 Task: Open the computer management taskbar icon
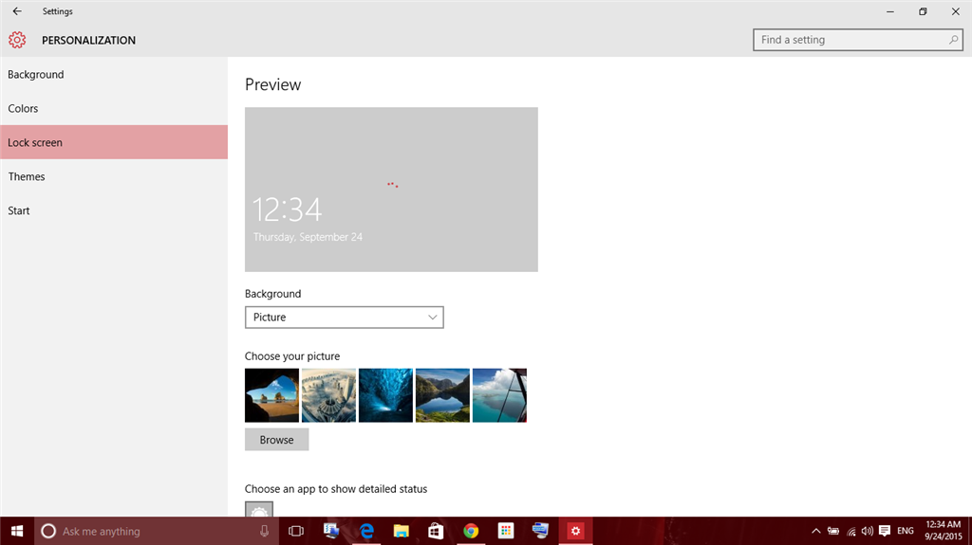[x=331, y=531]
